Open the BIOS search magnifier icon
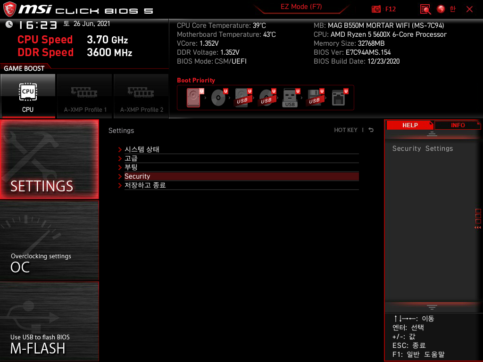The height and width of the screenshot is (362, 483). (x=425, y=9)
